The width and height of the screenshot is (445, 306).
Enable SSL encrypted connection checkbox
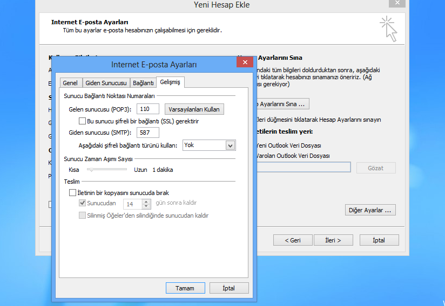(x=83, y=121)
